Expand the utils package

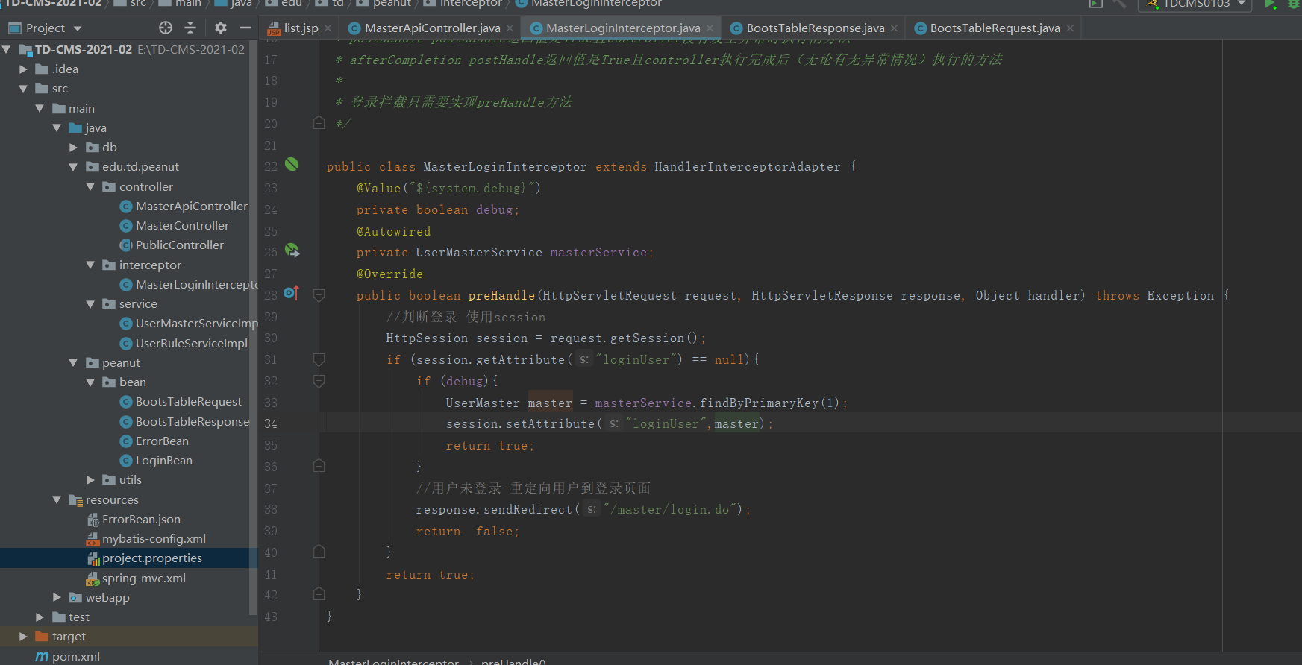[90, 480]
